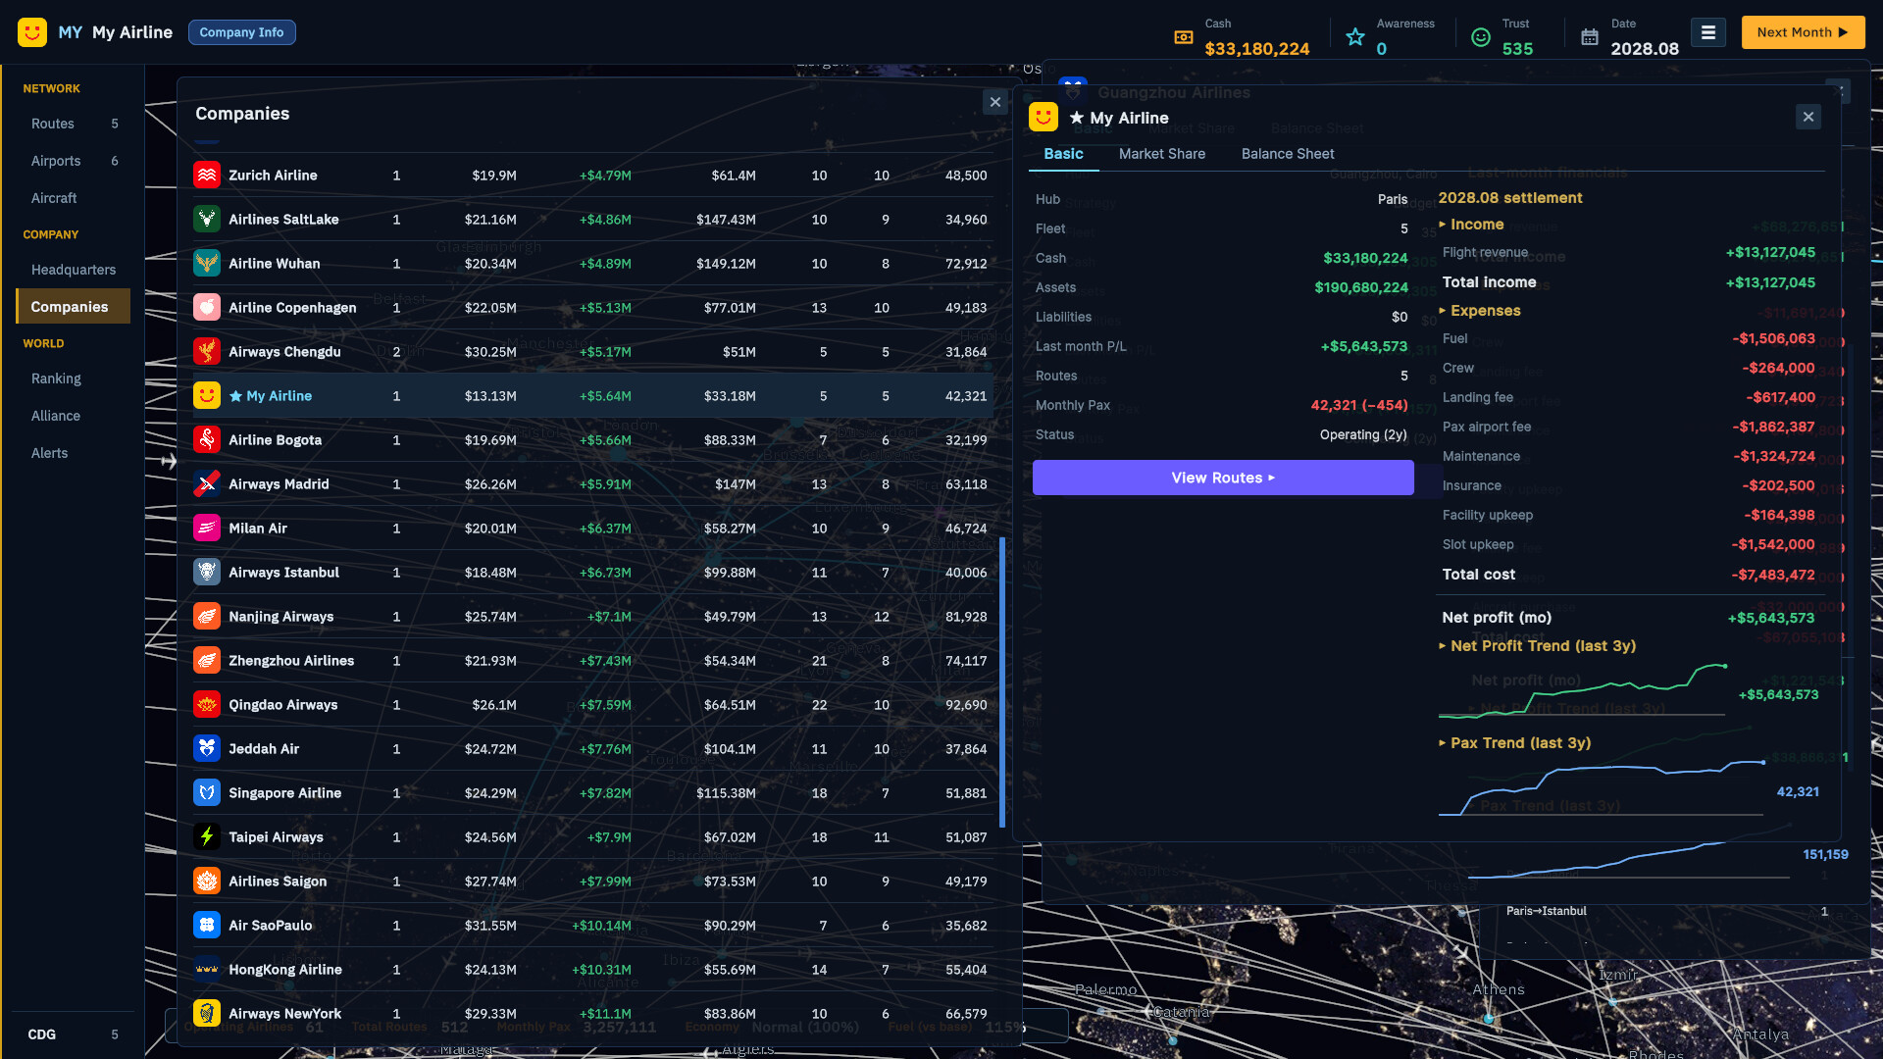1883x1059 pixels.
Task: Open Ranking in the sidebar
Action: click(x=74, y=378)
